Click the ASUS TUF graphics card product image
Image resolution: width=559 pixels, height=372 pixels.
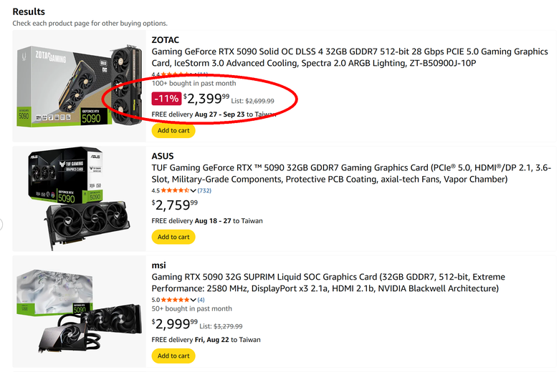tap(79, 198)
